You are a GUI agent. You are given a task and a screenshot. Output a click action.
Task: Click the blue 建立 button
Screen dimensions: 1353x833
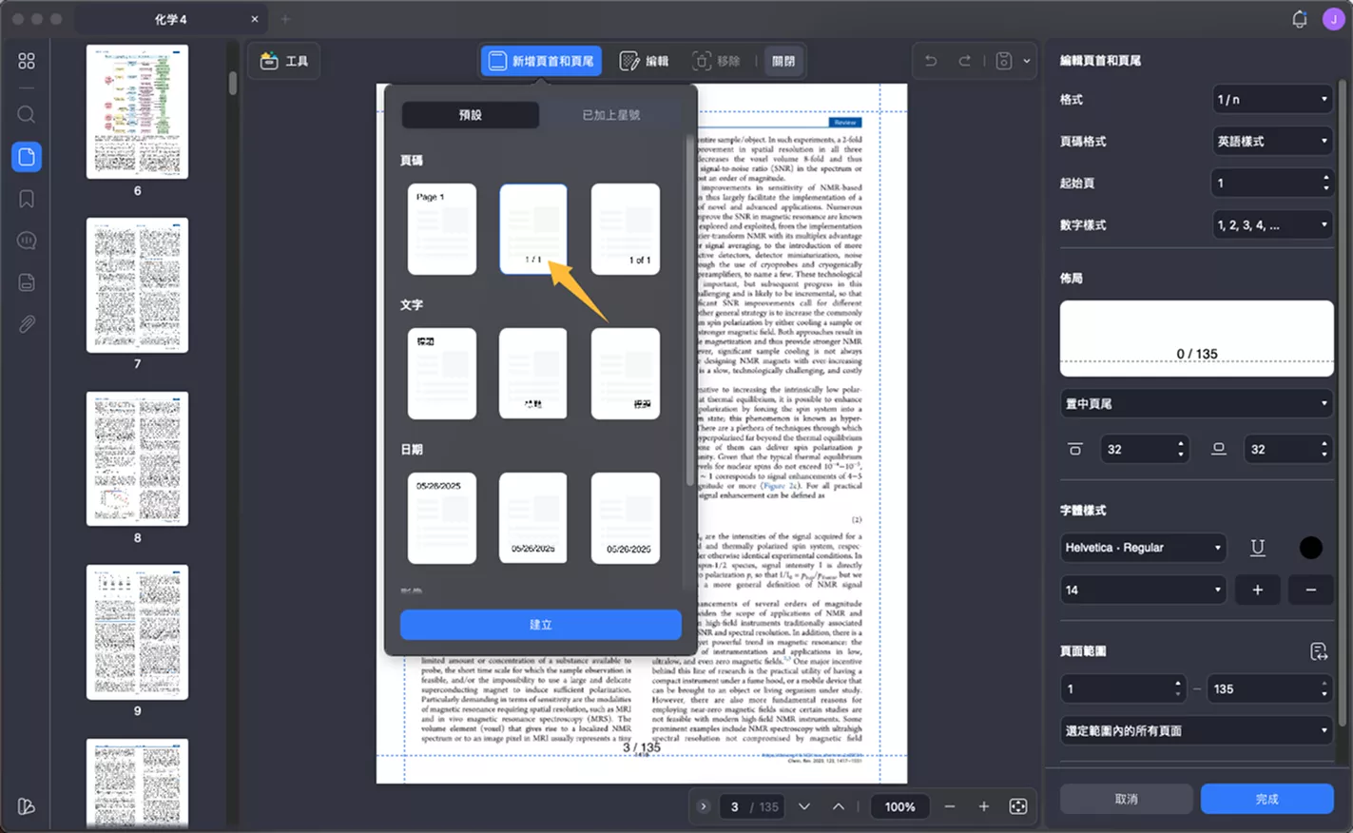541,625
